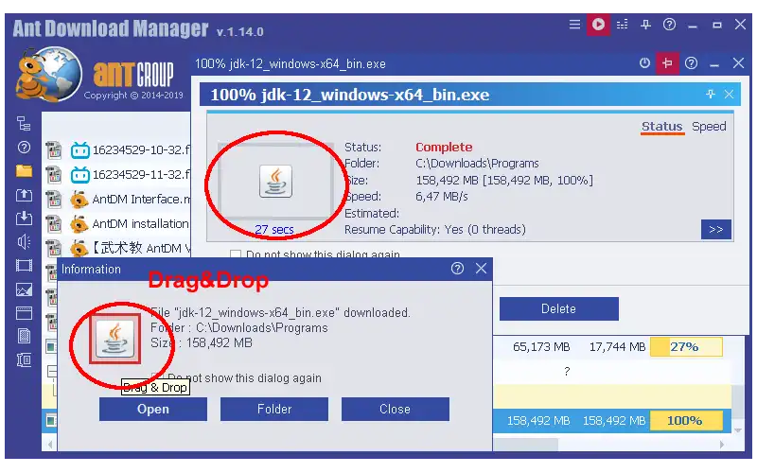757x473 pixels.
Task: Open the category tree view in sidebar
Action: pos(25,124)
